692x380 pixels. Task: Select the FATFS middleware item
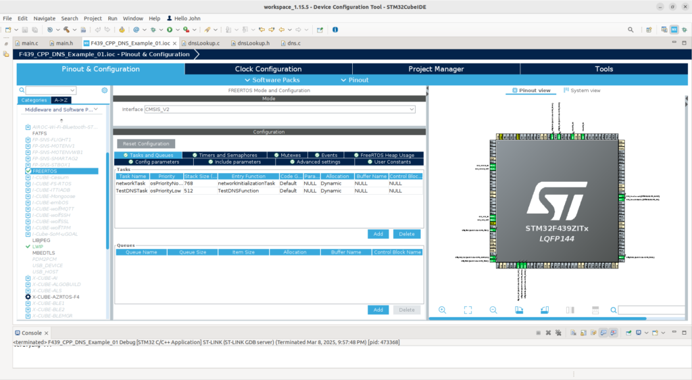[39, 133]
